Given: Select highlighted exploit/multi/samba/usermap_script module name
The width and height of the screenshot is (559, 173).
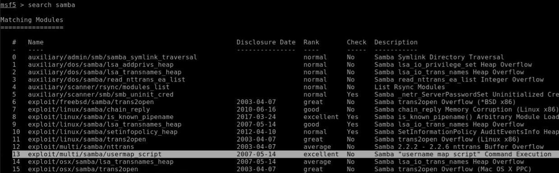Looking at the screenshot, I should tap(94, 154).
